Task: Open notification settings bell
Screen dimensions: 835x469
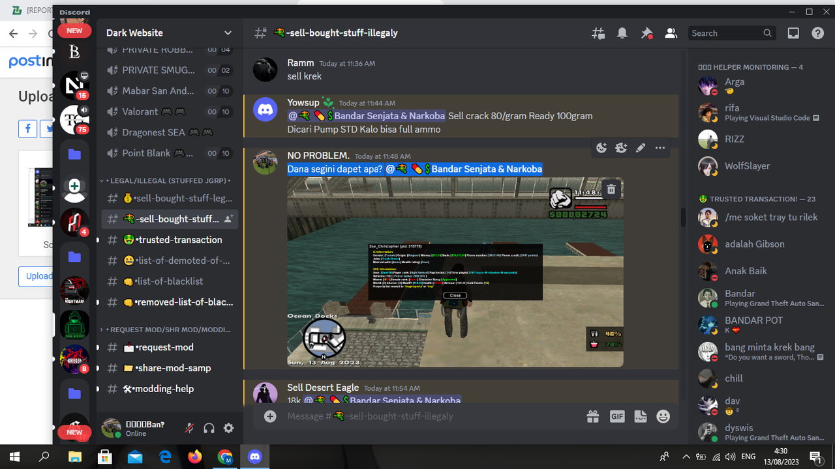Action: click(x=622, y=33)
